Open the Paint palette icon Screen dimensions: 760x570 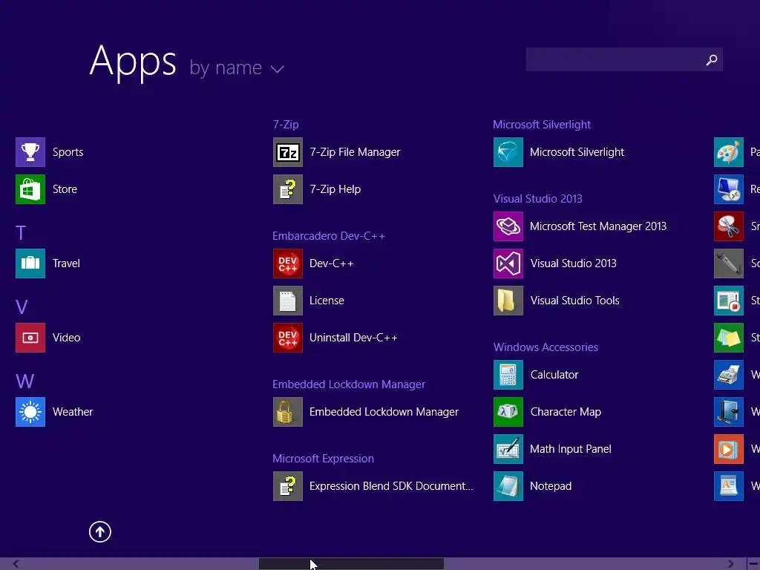(x=729, y=152)
